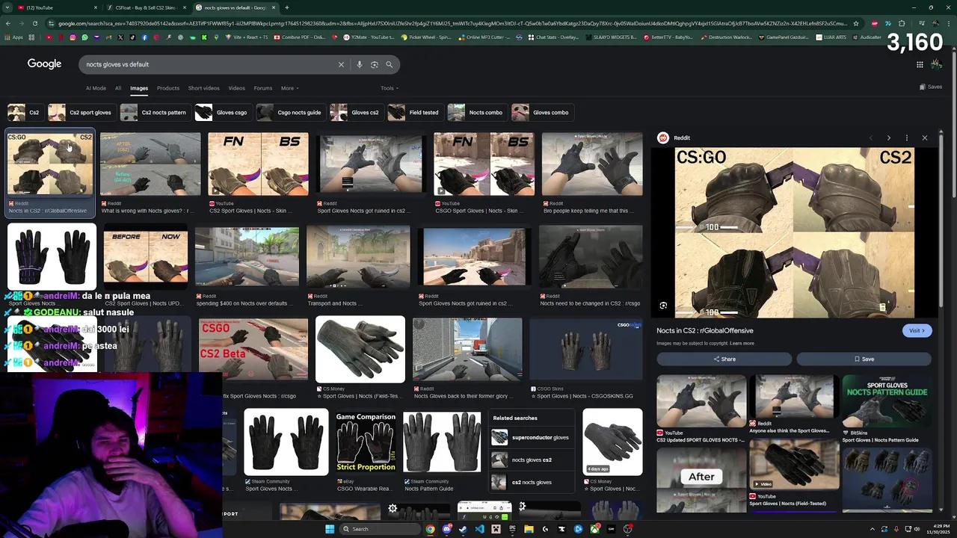This screenshot has width=957, height=538.
Task: Select the Products tab
Action: tap(167, 88)
